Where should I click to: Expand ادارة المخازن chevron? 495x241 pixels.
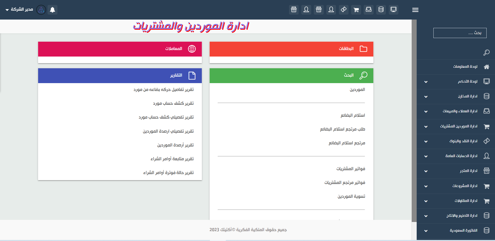(x=426, y=97)
